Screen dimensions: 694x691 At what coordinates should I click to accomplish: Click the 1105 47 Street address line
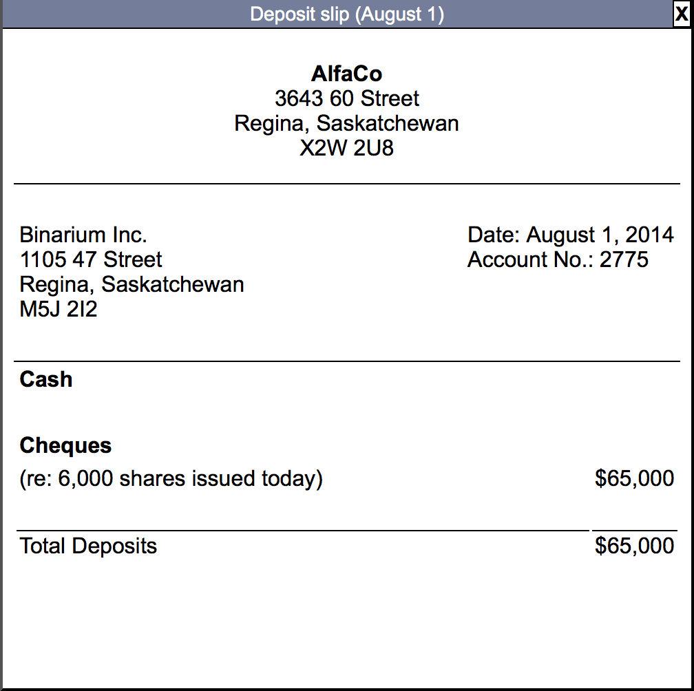click(x=91, y=259)
